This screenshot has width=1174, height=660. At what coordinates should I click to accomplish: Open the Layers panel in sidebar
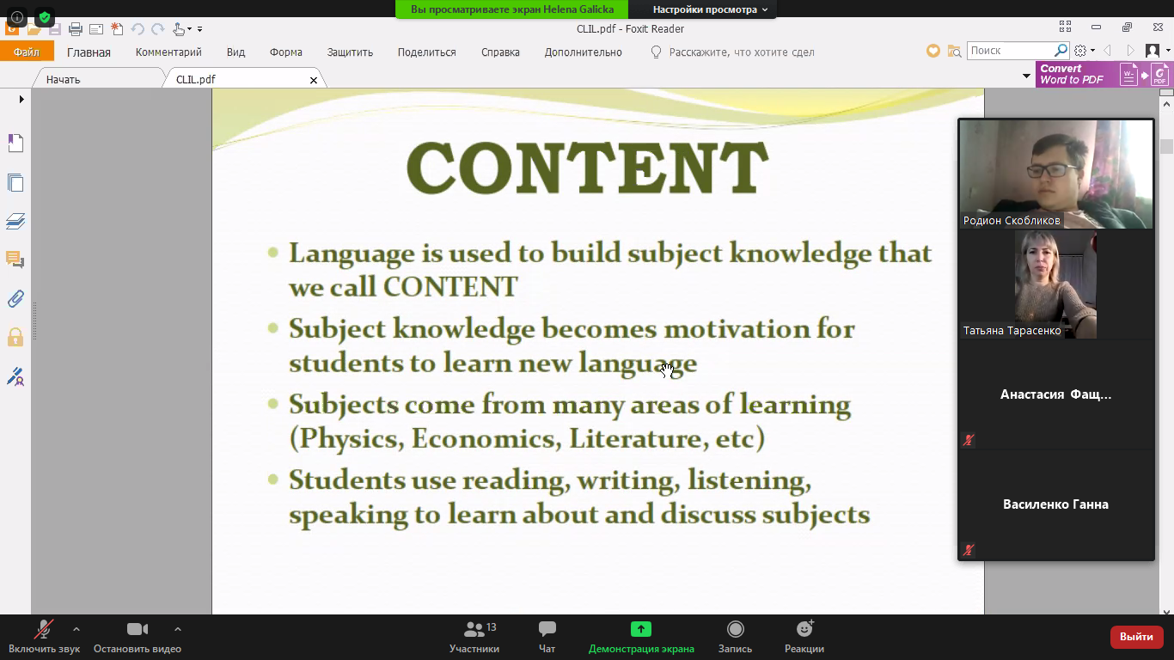click(15, 221)
